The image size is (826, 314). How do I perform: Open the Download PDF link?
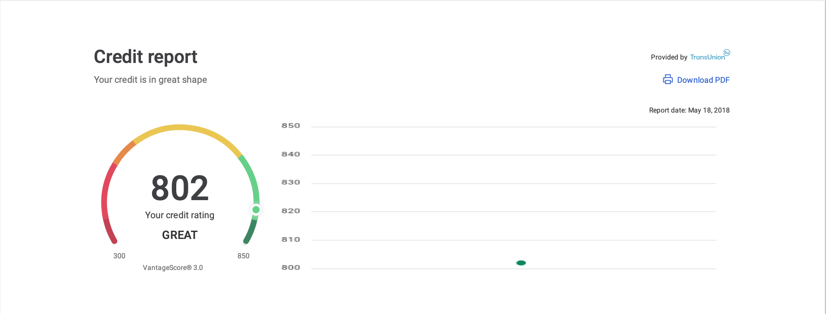703,80
